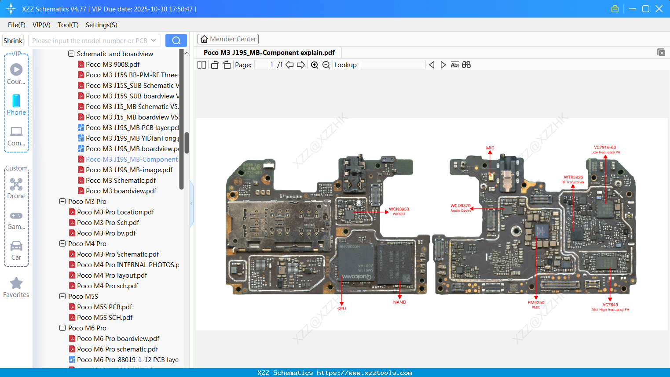Rotate the PDF page counterclockwise
The image size is (670, 377).
point(214,65)
